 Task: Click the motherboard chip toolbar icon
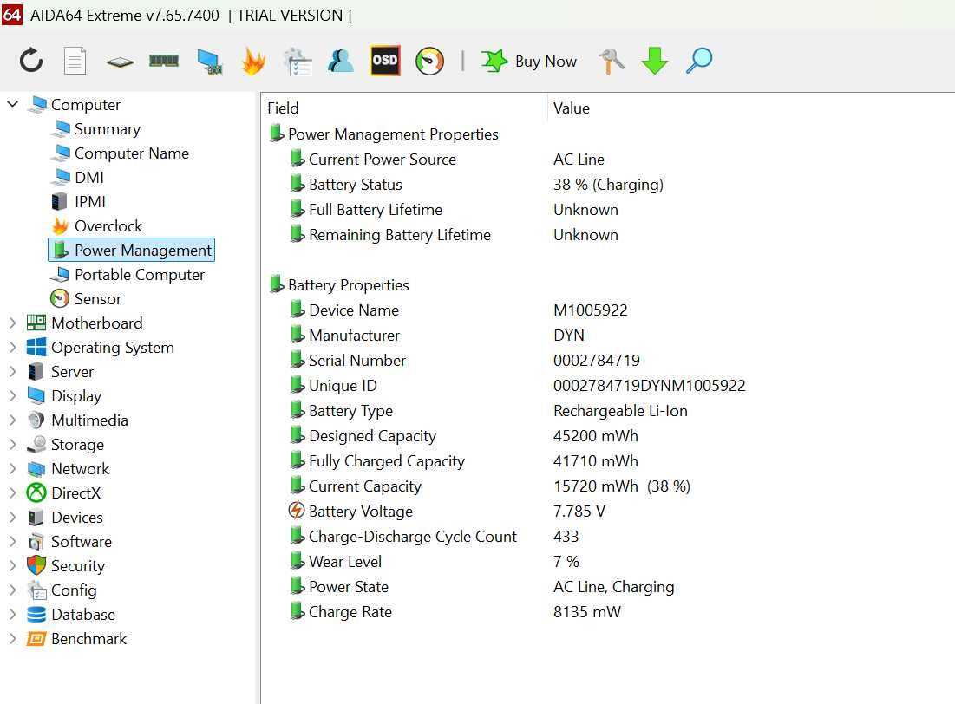tap(120, 62)
